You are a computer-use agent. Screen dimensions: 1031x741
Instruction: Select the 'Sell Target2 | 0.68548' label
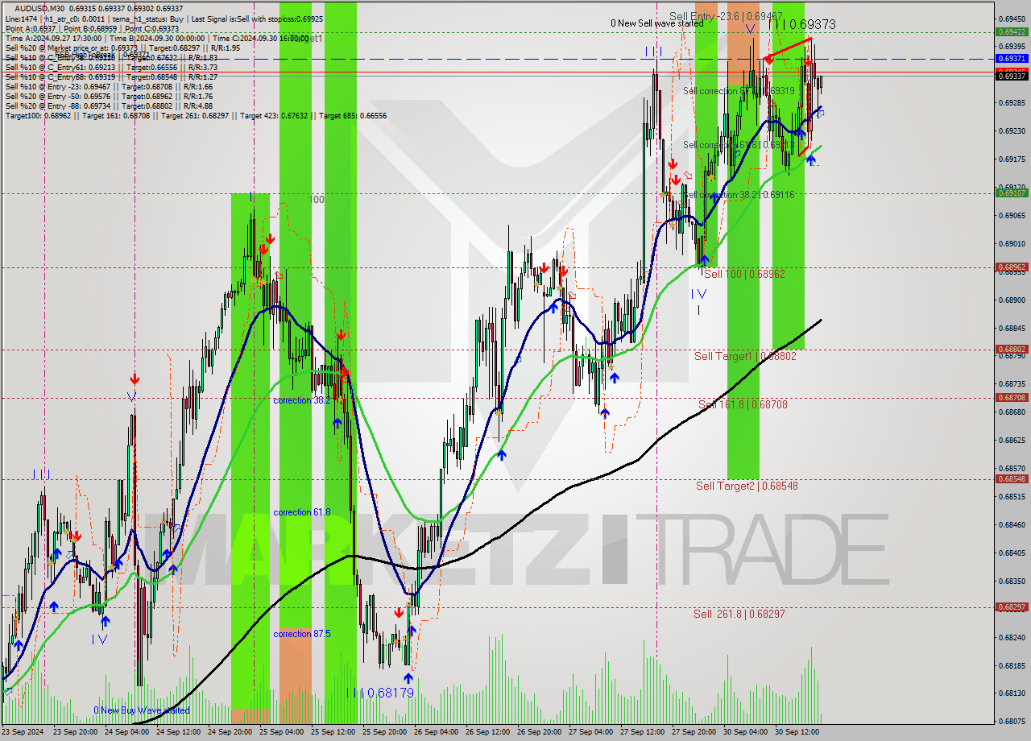click(747, 486)
